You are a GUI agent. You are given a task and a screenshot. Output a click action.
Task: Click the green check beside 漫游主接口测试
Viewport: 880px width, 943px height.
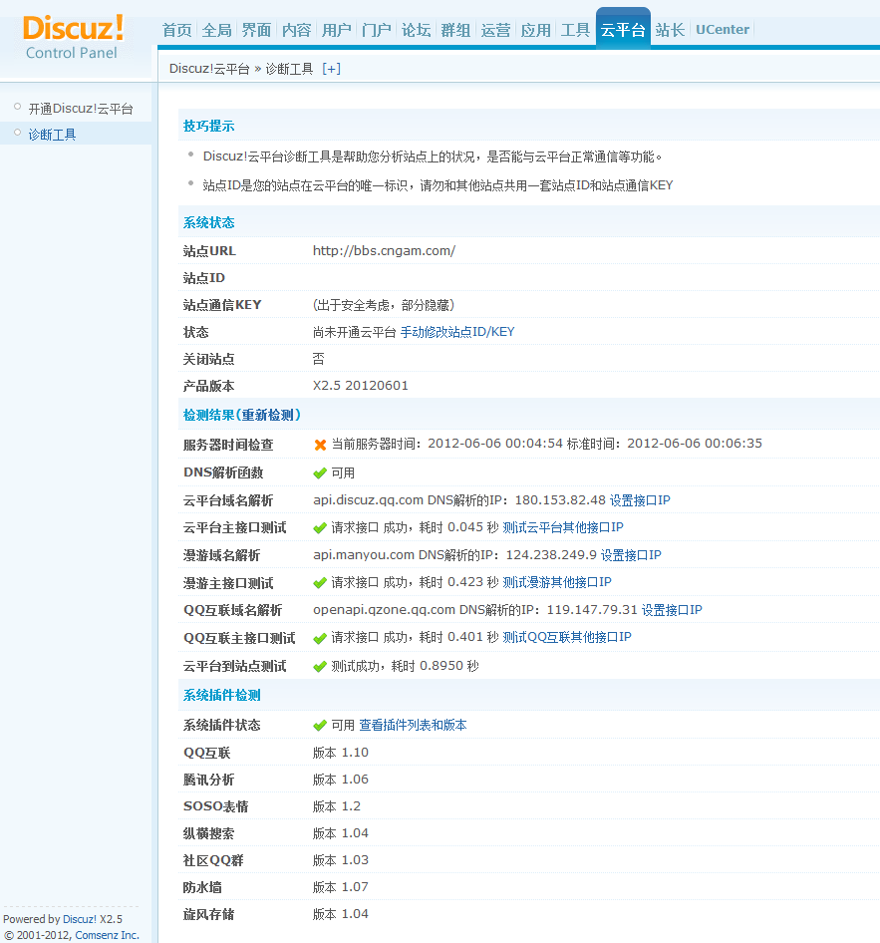pos(320,583)
